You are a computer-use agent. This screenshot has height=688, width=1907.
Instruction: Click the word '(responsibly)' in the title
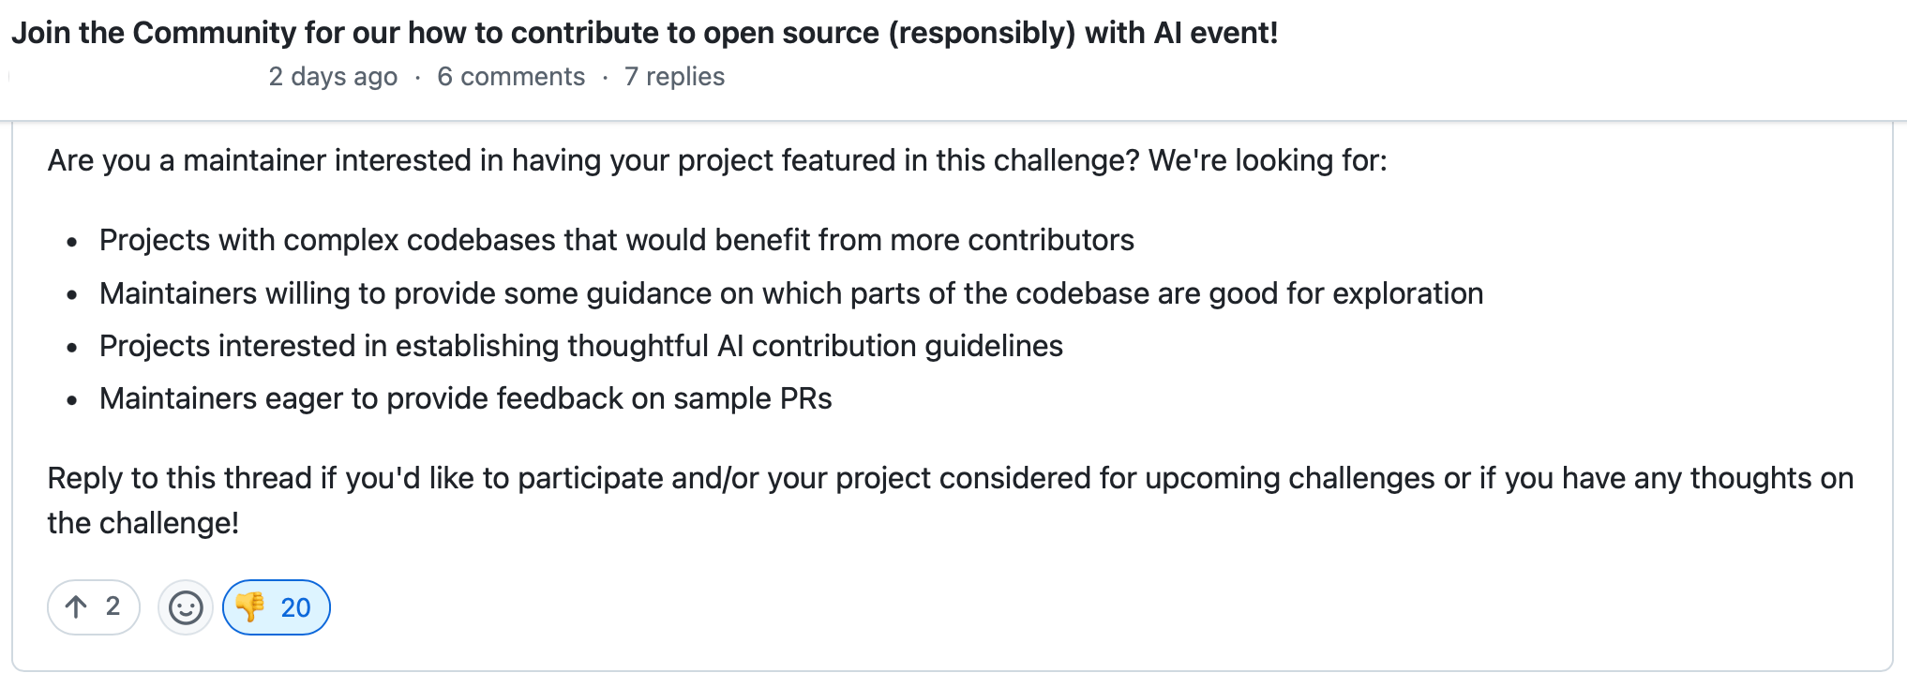pos(982,33)
